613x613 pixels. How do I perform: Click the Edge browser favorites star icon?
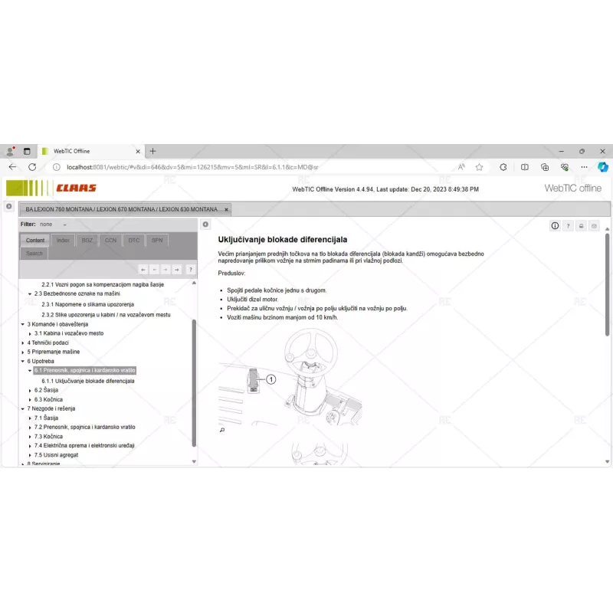[477, 166]
